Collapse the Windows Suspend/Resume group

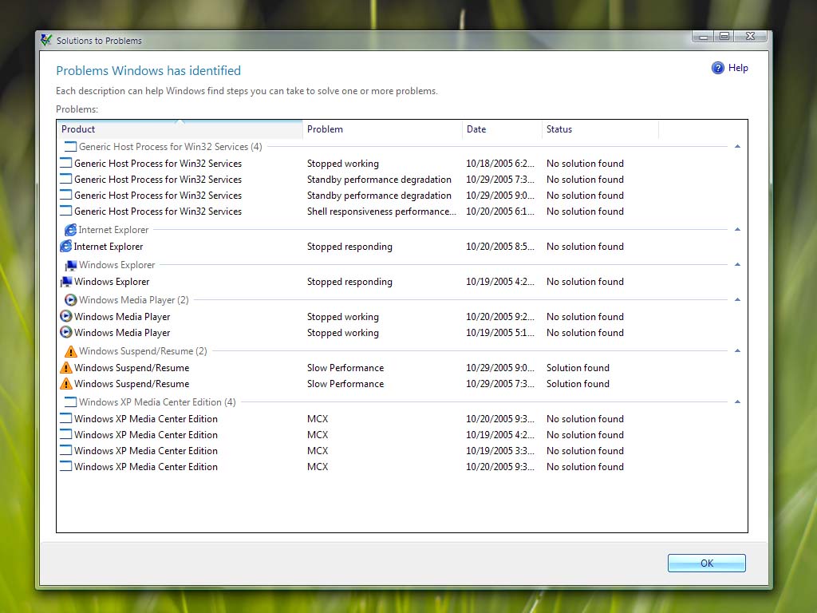click(x=737, y=350)
